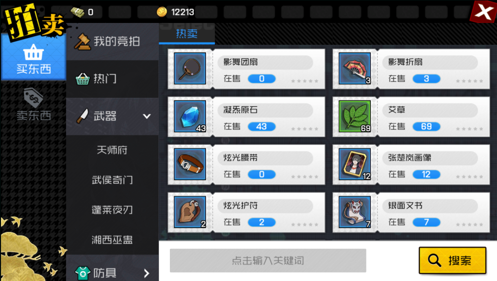This screenshot has height=281, width=497.
Task: Switch to the 热卖 tab
Action: 187,33
